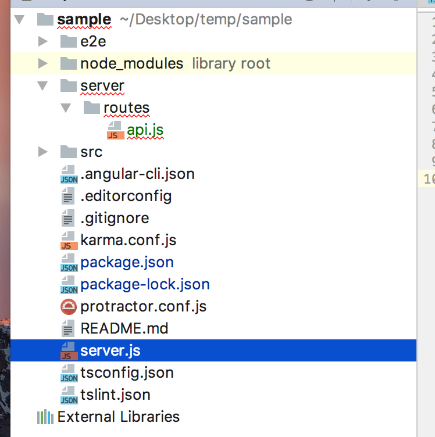Click the .gitignore text file icon

click(68, 218)
